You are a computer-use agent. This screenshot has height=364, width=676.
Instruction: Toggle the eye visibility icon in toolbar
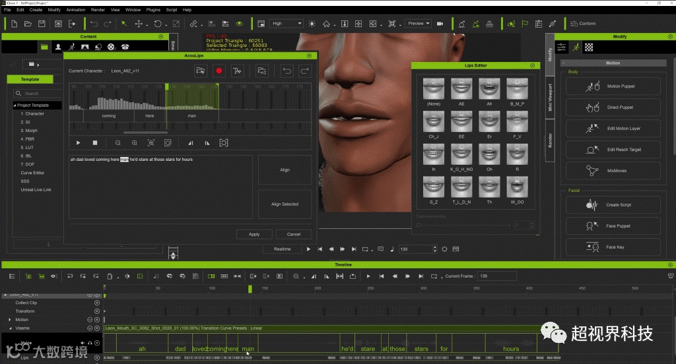click(240, 24)
